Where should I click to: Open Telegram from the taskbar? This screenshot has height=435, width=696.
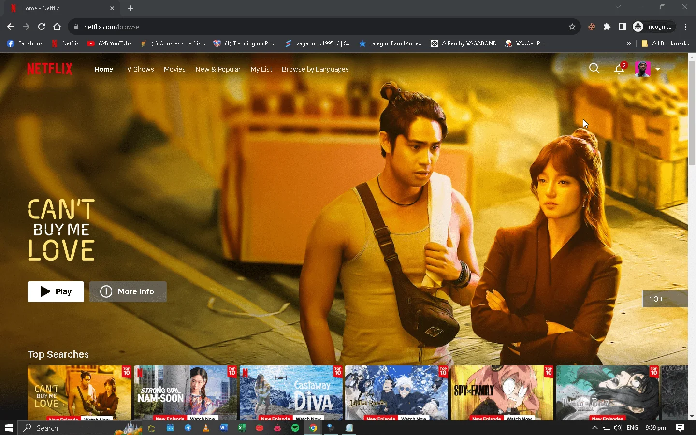pos(188,428)
